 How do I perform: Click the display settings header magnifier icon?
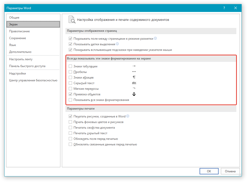(72, 20)
